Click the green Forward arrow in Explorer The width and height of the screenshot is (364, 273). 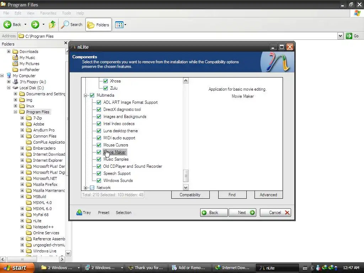[35, 25]
